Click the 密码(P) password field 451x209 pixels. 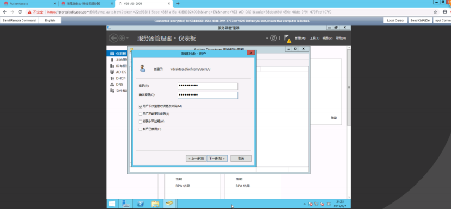208,86
